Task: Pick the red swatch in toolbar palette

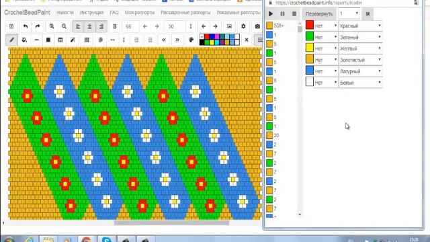Action: (207, 37)
